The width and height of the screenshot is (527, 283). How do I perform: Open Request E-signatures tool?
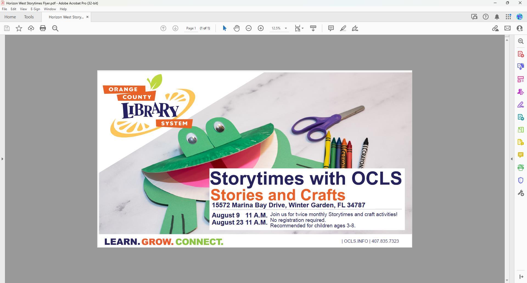521,92
